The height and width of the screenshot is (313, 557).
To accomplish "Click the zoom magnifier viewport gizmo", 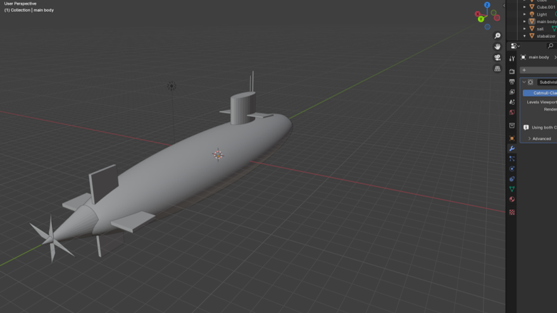I will coord(498,36).
